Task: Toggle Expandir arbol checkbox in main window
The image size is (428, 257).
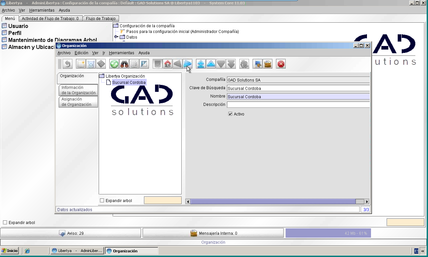Action: tap(5, 223)
